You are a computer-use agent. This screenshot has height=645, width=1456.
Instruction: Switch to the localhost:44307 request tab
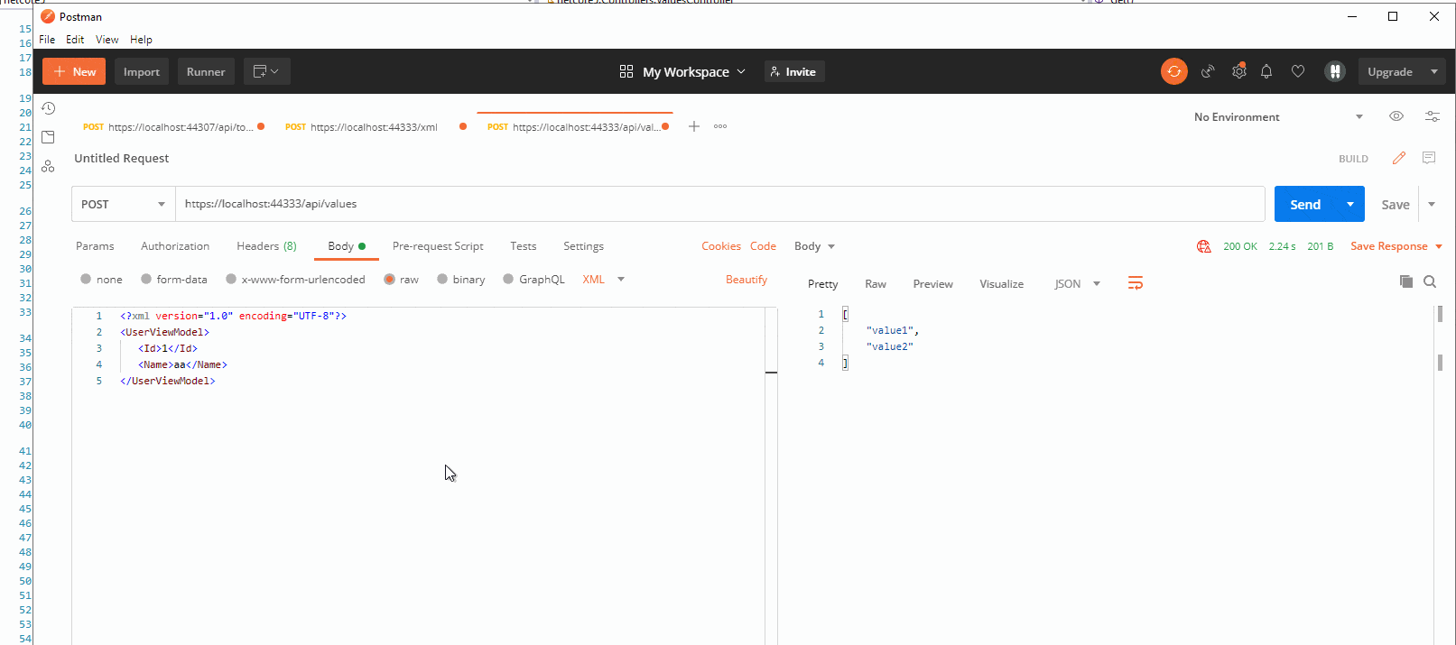coord(172,127)
